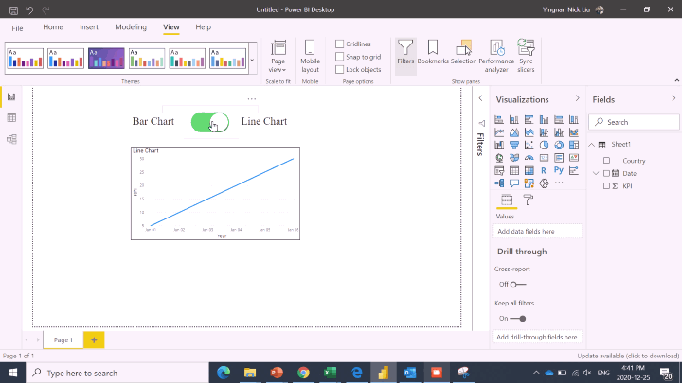Open the Help ribbon tab
The width and height of the screenshot is (682, 383).
point(203,26)
